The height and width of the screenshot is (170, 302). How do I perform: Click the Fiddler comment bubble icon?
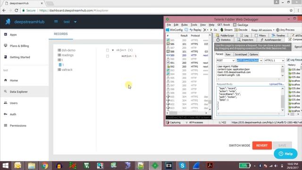tap(186, 30)
